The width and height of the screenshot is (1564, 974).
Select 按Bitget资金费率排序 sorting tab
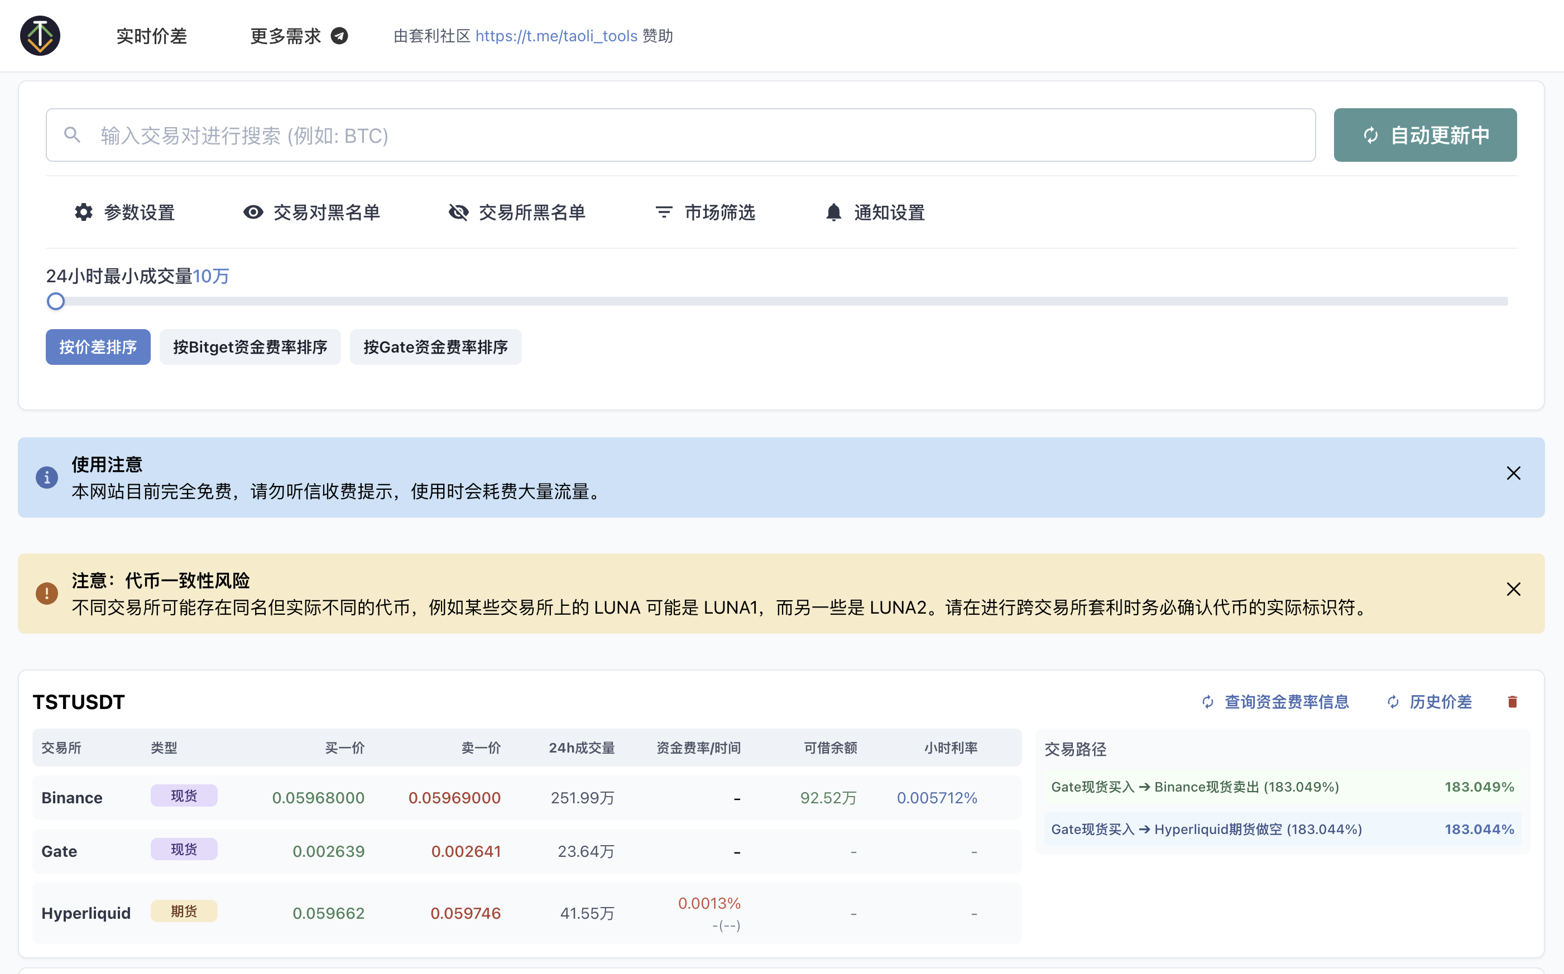[x=250, y=347]
